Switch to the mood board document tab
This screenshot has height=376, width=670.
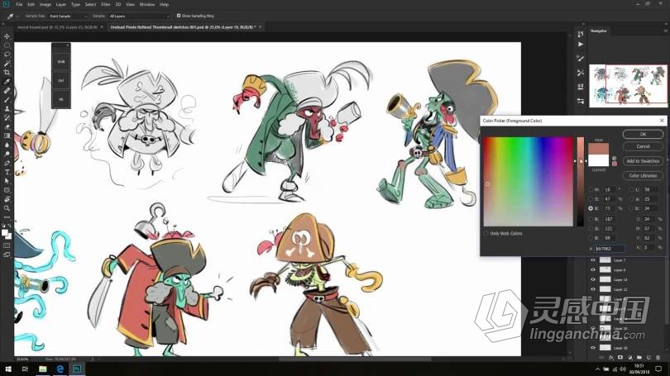point(59,27)
